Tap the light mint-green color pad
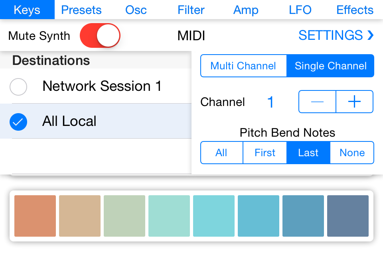 click(169, 216)
